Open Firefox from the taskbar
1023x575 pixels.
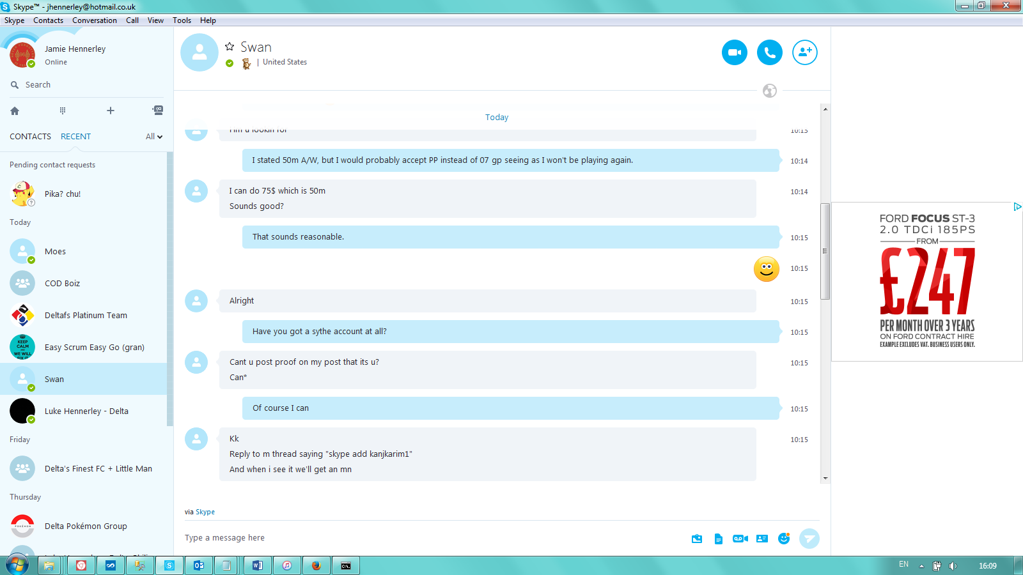click(316, 565)
